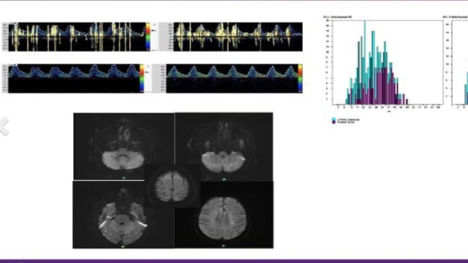Open the lower-left clean Doppler waveform
The image size is (468, 263).
tap(74, 78)
